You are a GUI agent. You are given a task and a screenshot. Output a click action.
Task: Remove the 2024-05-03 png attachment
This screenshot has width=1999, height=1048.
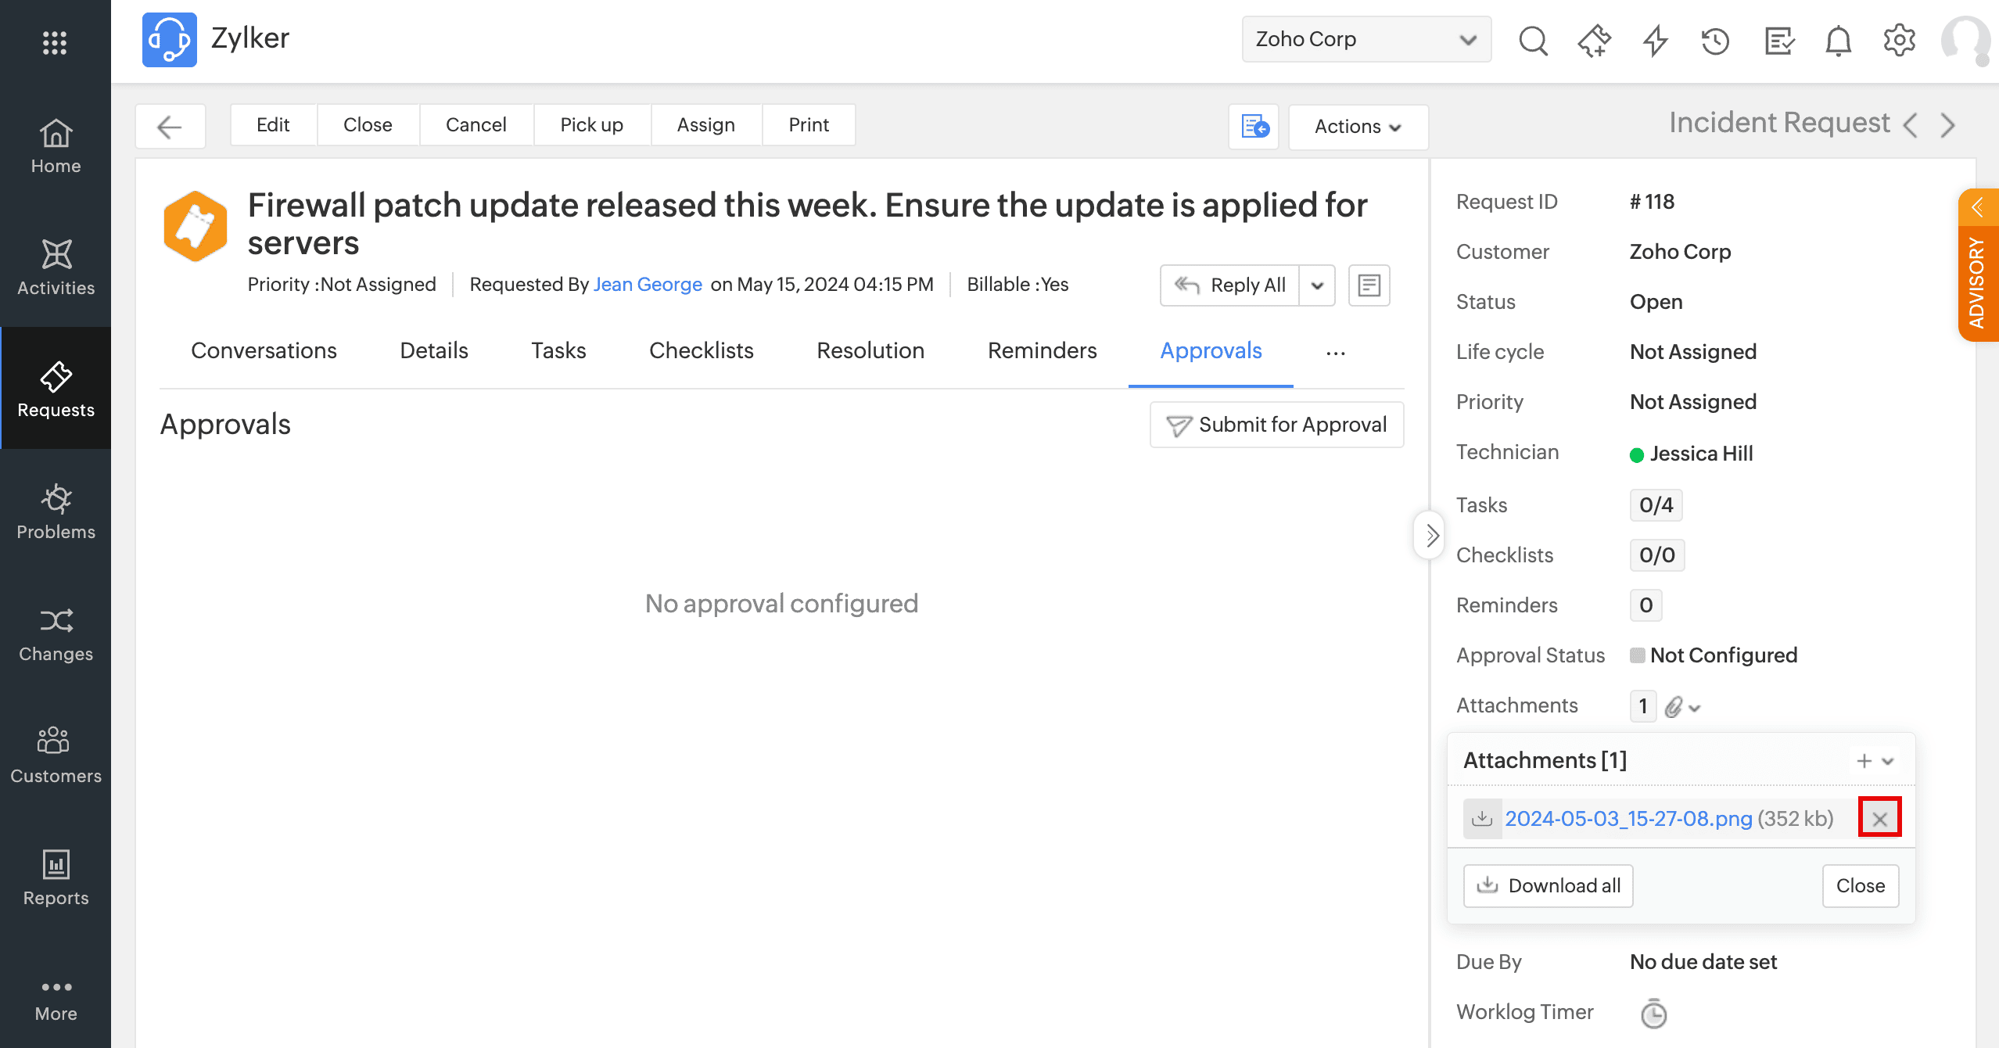tap(1879, 819)
